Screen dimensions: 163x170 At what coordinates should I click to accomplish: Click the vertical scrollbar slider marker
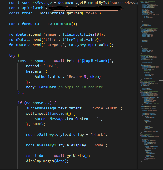(161, 80)
